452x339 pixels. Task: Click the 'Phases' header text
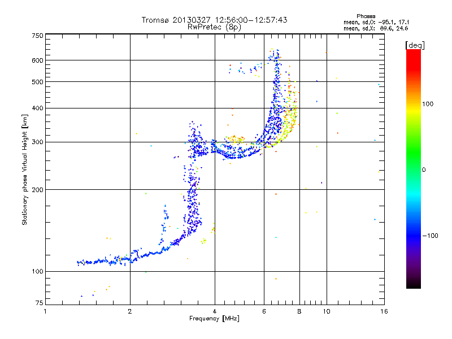point(366,16)
